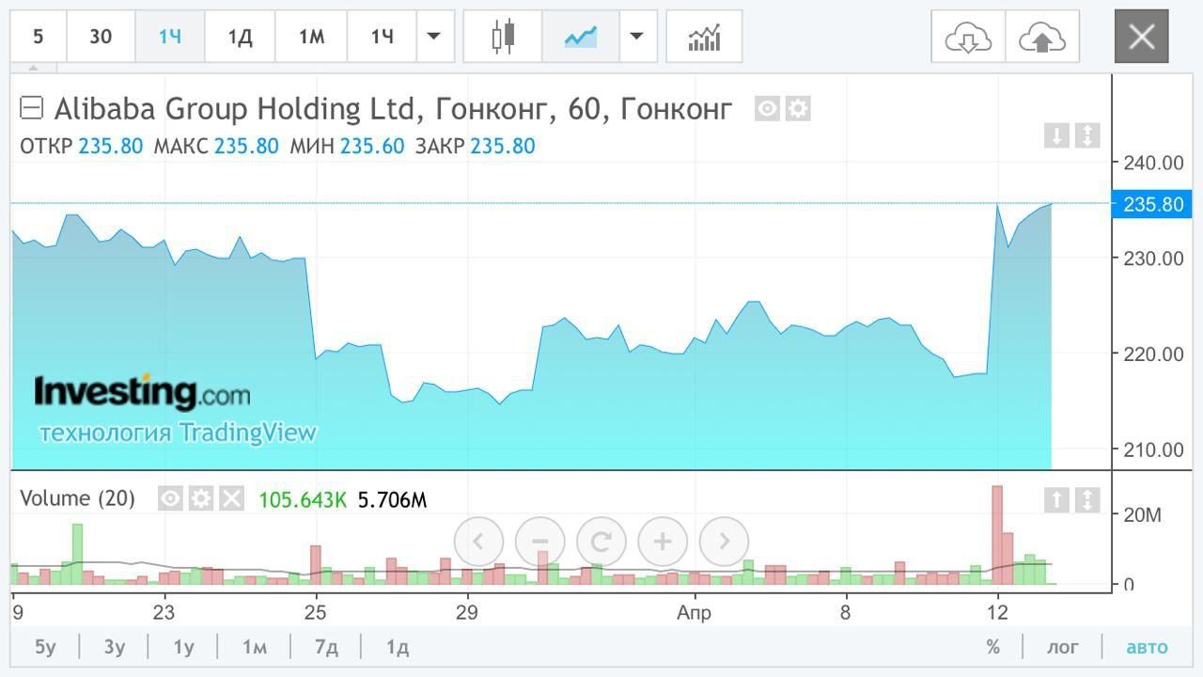The height and width of the screenshot is (677, 1203).
Task: Select the 1м time range
Action: pos(254,647)
